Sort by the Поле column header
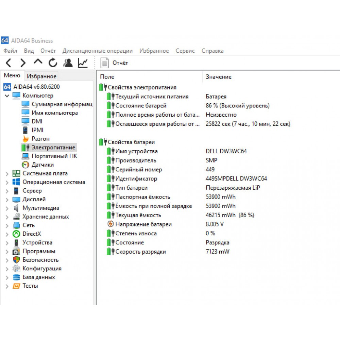The width and height of the screenshot is (340, 340). pyautogui.click(x=150, y=77)
